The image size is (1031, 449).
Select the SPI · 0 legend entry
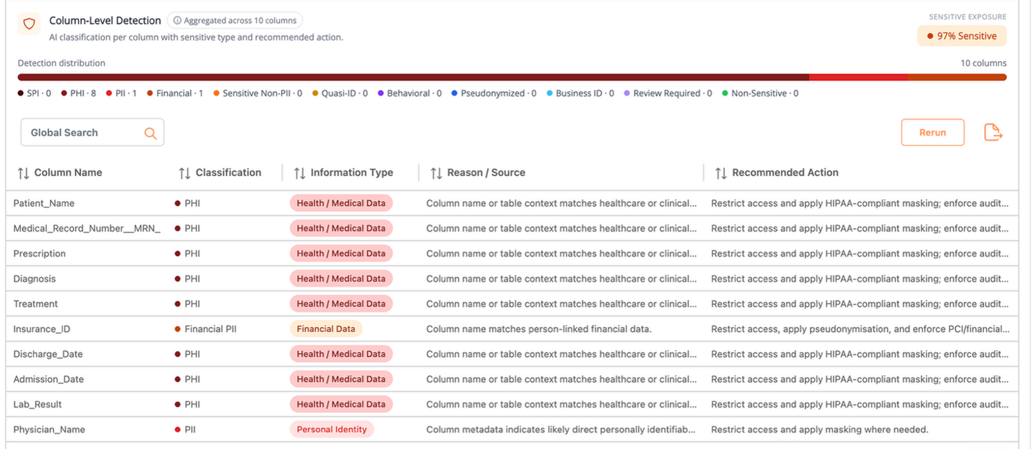click(x=34, y=93)
